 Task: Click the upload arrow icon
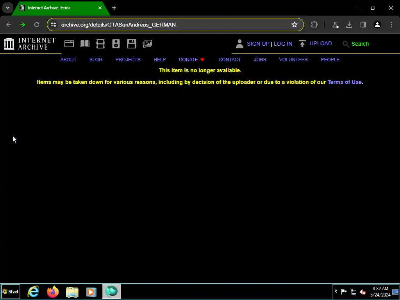click(x=302, y=44)
